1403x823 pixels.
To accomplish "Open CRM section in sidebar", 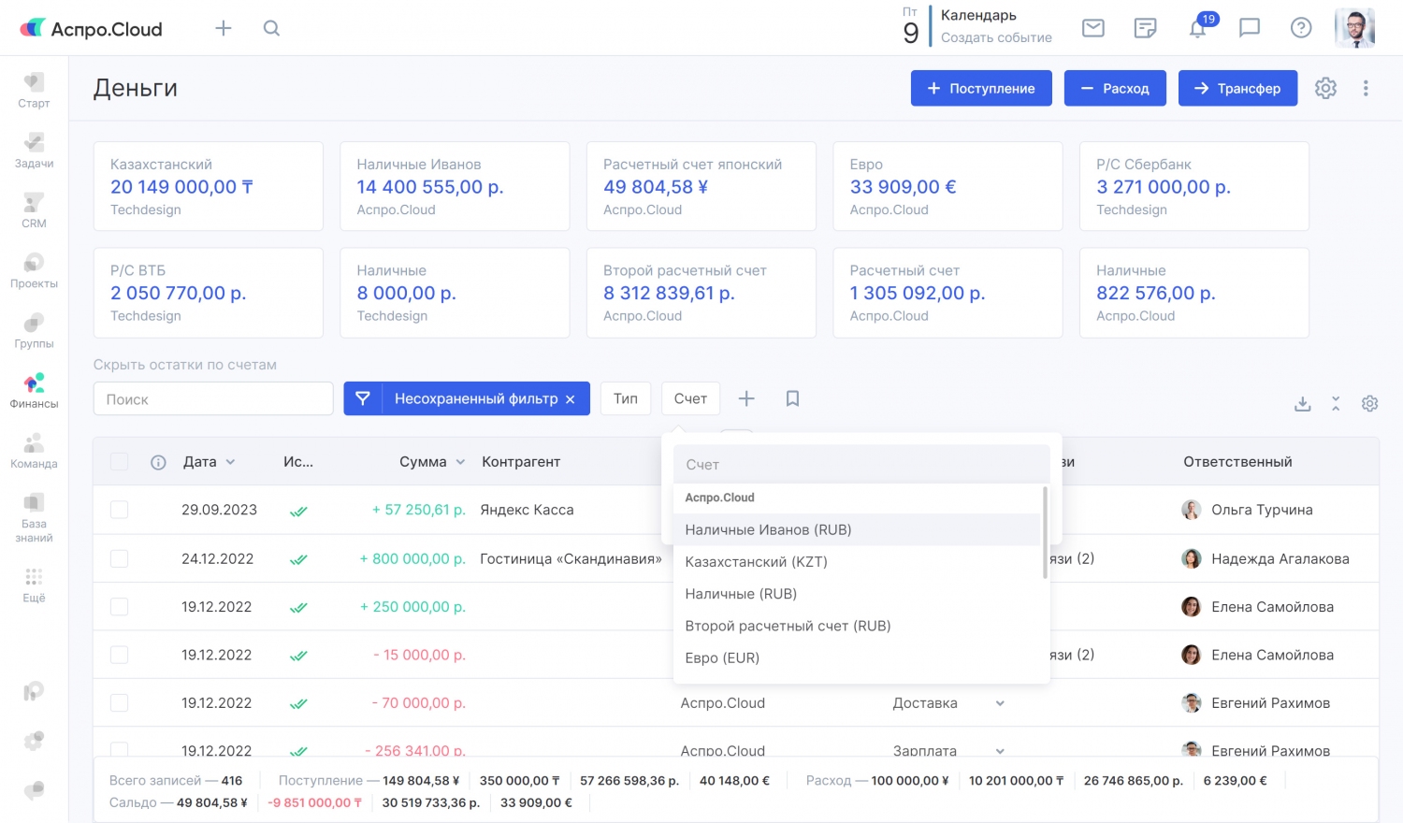I will coord(34,210).
